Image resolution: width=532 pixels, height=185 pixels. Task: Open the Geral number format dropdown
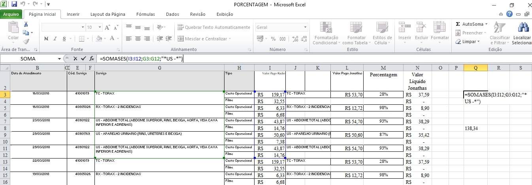pyautogui.click(x=305, y=27)
